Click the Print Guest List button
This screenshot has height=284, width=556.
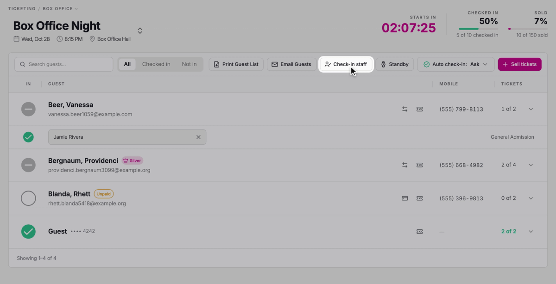tap(236, 64)
